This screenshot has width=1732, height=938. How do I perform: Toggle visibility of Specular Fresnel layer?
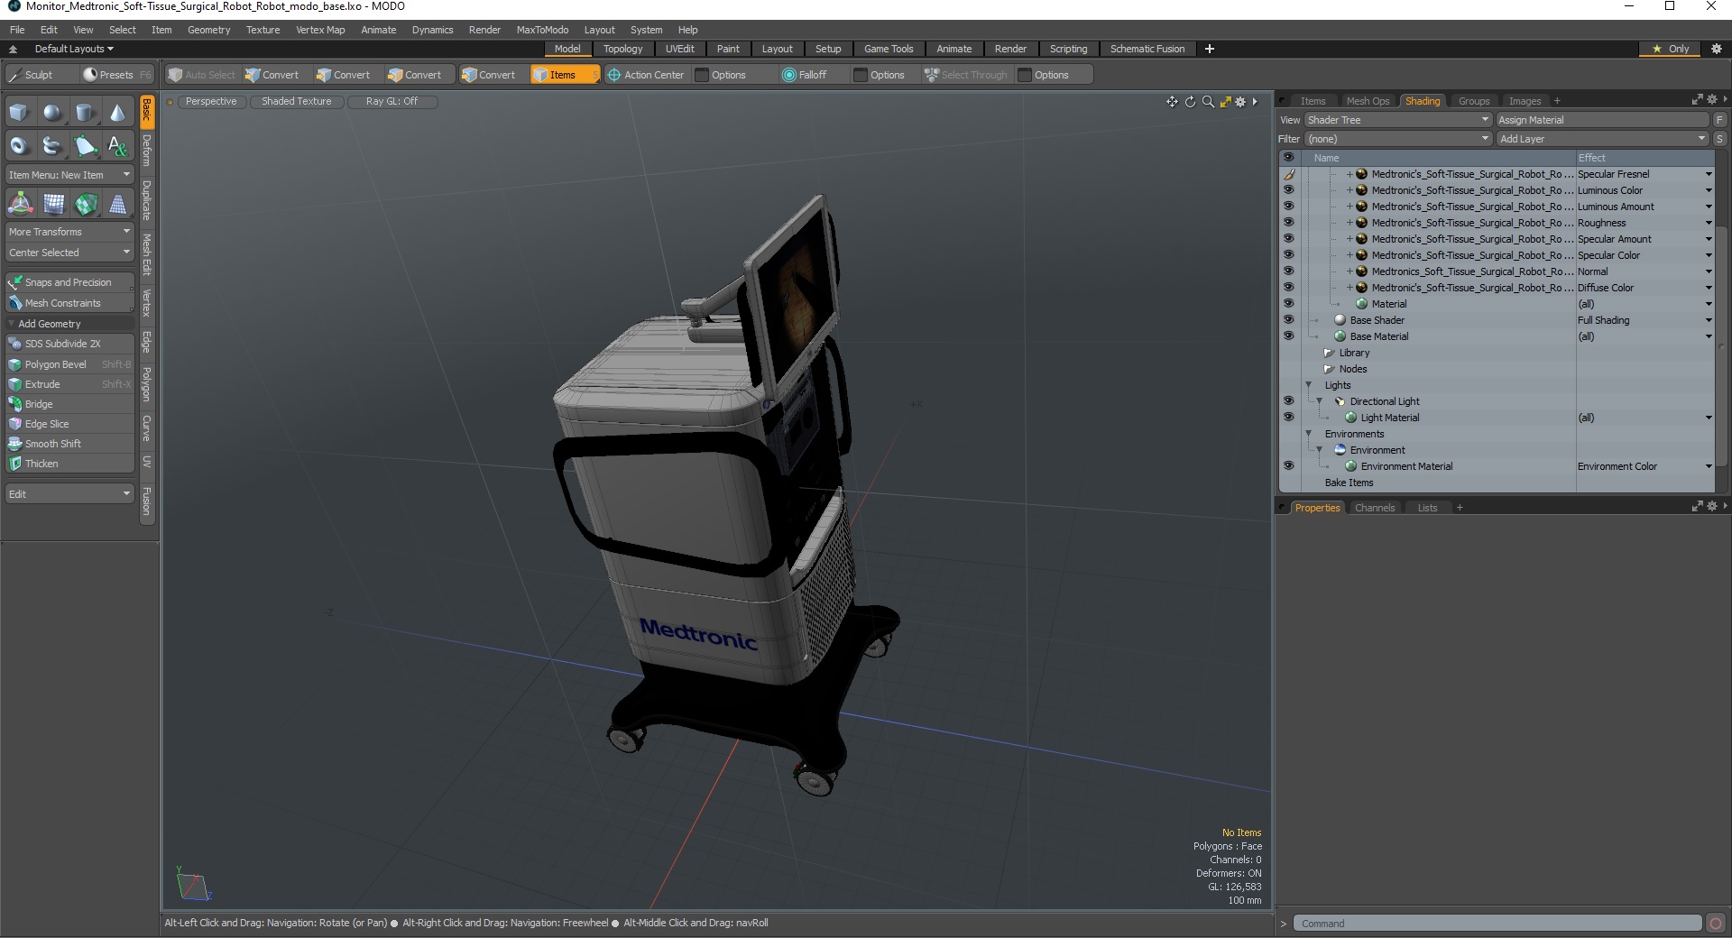(1288, 174)
